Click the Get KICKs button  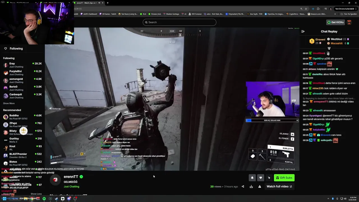[x=335, y=22]
